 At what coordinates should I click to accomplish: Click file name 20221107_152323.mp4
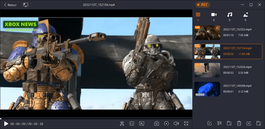click(237, 29)
